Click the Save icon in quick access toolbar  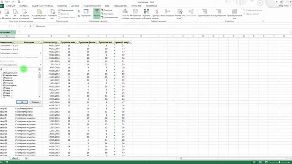pos(2,2)
